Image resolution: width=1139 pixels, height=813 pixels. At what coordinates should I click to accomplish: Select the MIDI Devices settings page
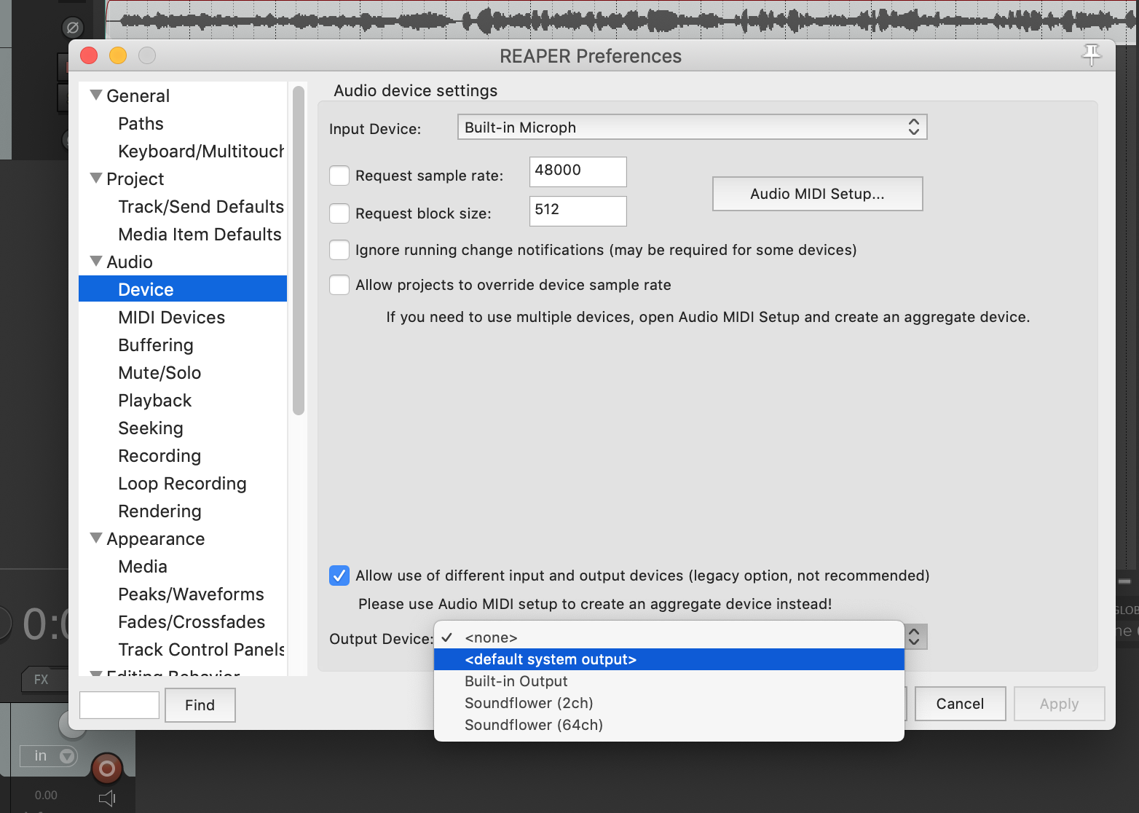coord(172,317)
